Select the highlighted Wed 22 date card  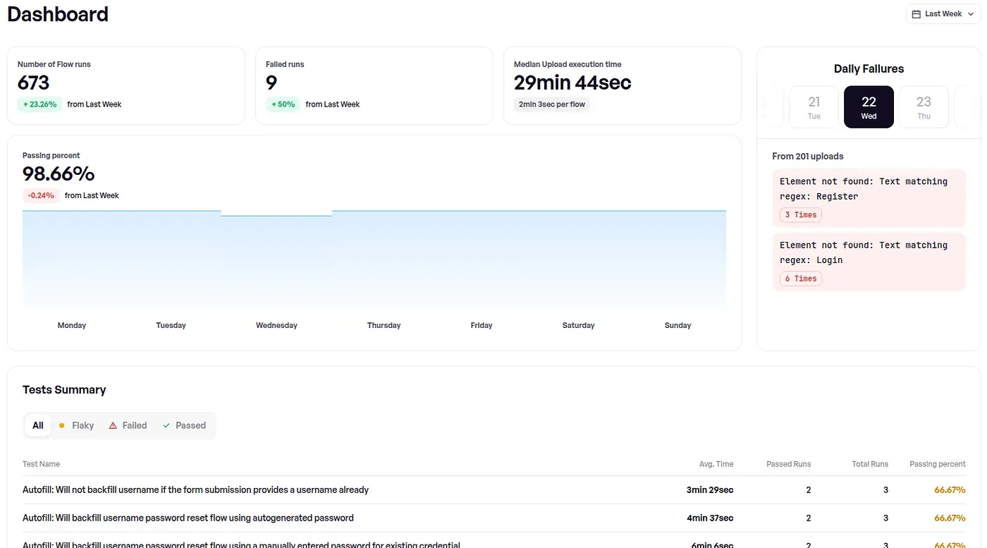tap(869, 107)
